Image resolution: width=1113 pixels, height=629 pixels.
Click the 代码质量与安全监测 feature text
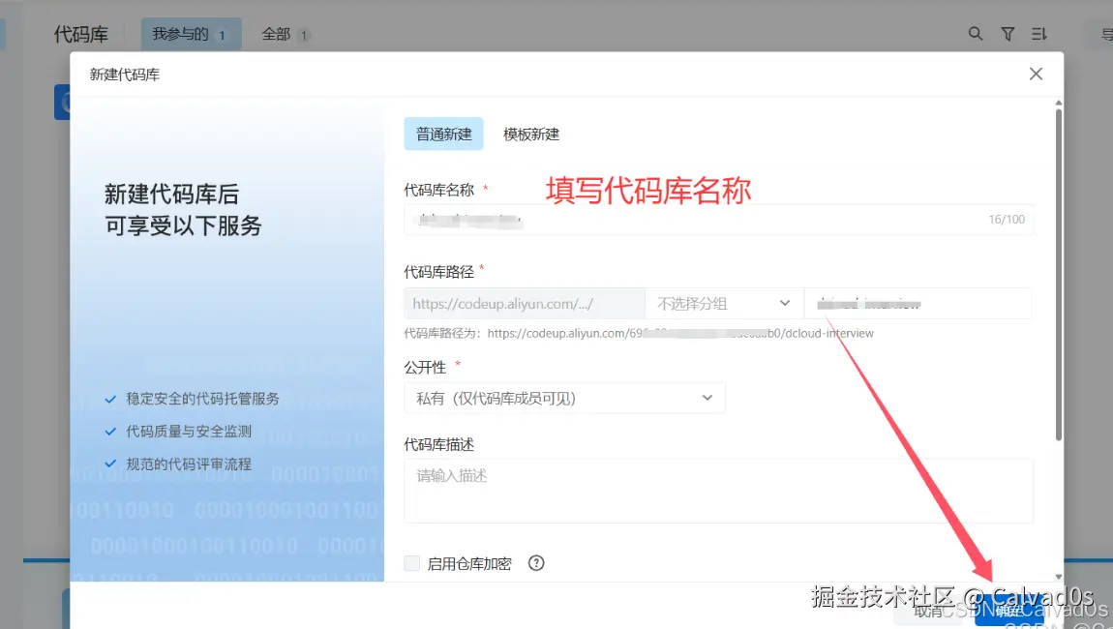point(189,431)
